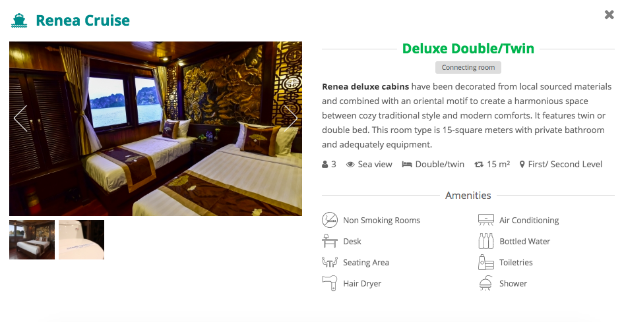Screen dimensions: 624x322
Task: Click the Seating Area icon
Action: point(330,262)
